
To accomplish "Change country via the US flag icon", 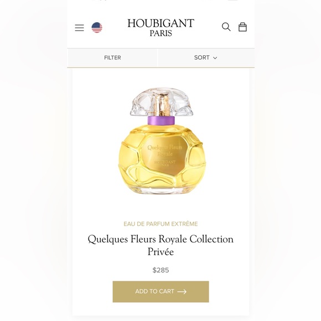I will click(x=97, y=28).
